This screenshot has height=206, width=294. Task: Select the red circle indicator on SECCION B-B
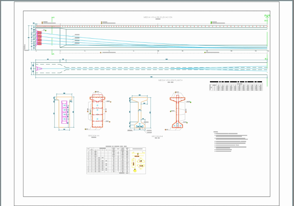[186, 112]
